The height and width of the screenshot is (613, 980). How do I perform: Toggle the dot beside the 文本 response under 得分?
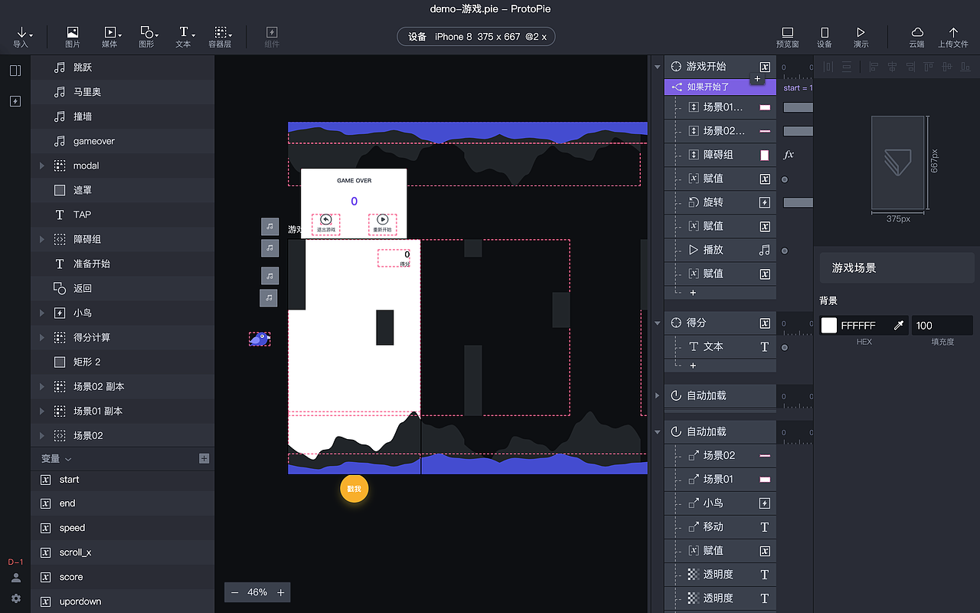784,346
